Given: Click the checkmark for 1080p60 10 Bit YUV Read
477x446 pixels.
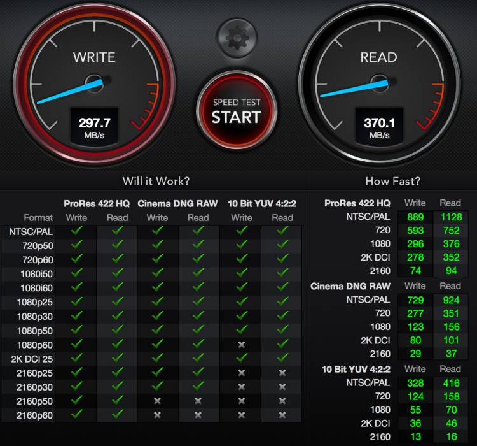Looking at the screenshot, I should (282, 343).
